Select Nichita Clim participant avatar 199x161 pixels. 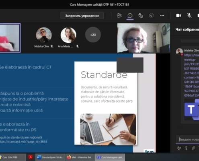click(44, 35)
